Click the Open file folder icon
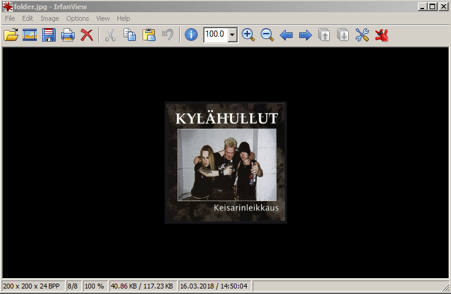 click(x=11, y=35)
